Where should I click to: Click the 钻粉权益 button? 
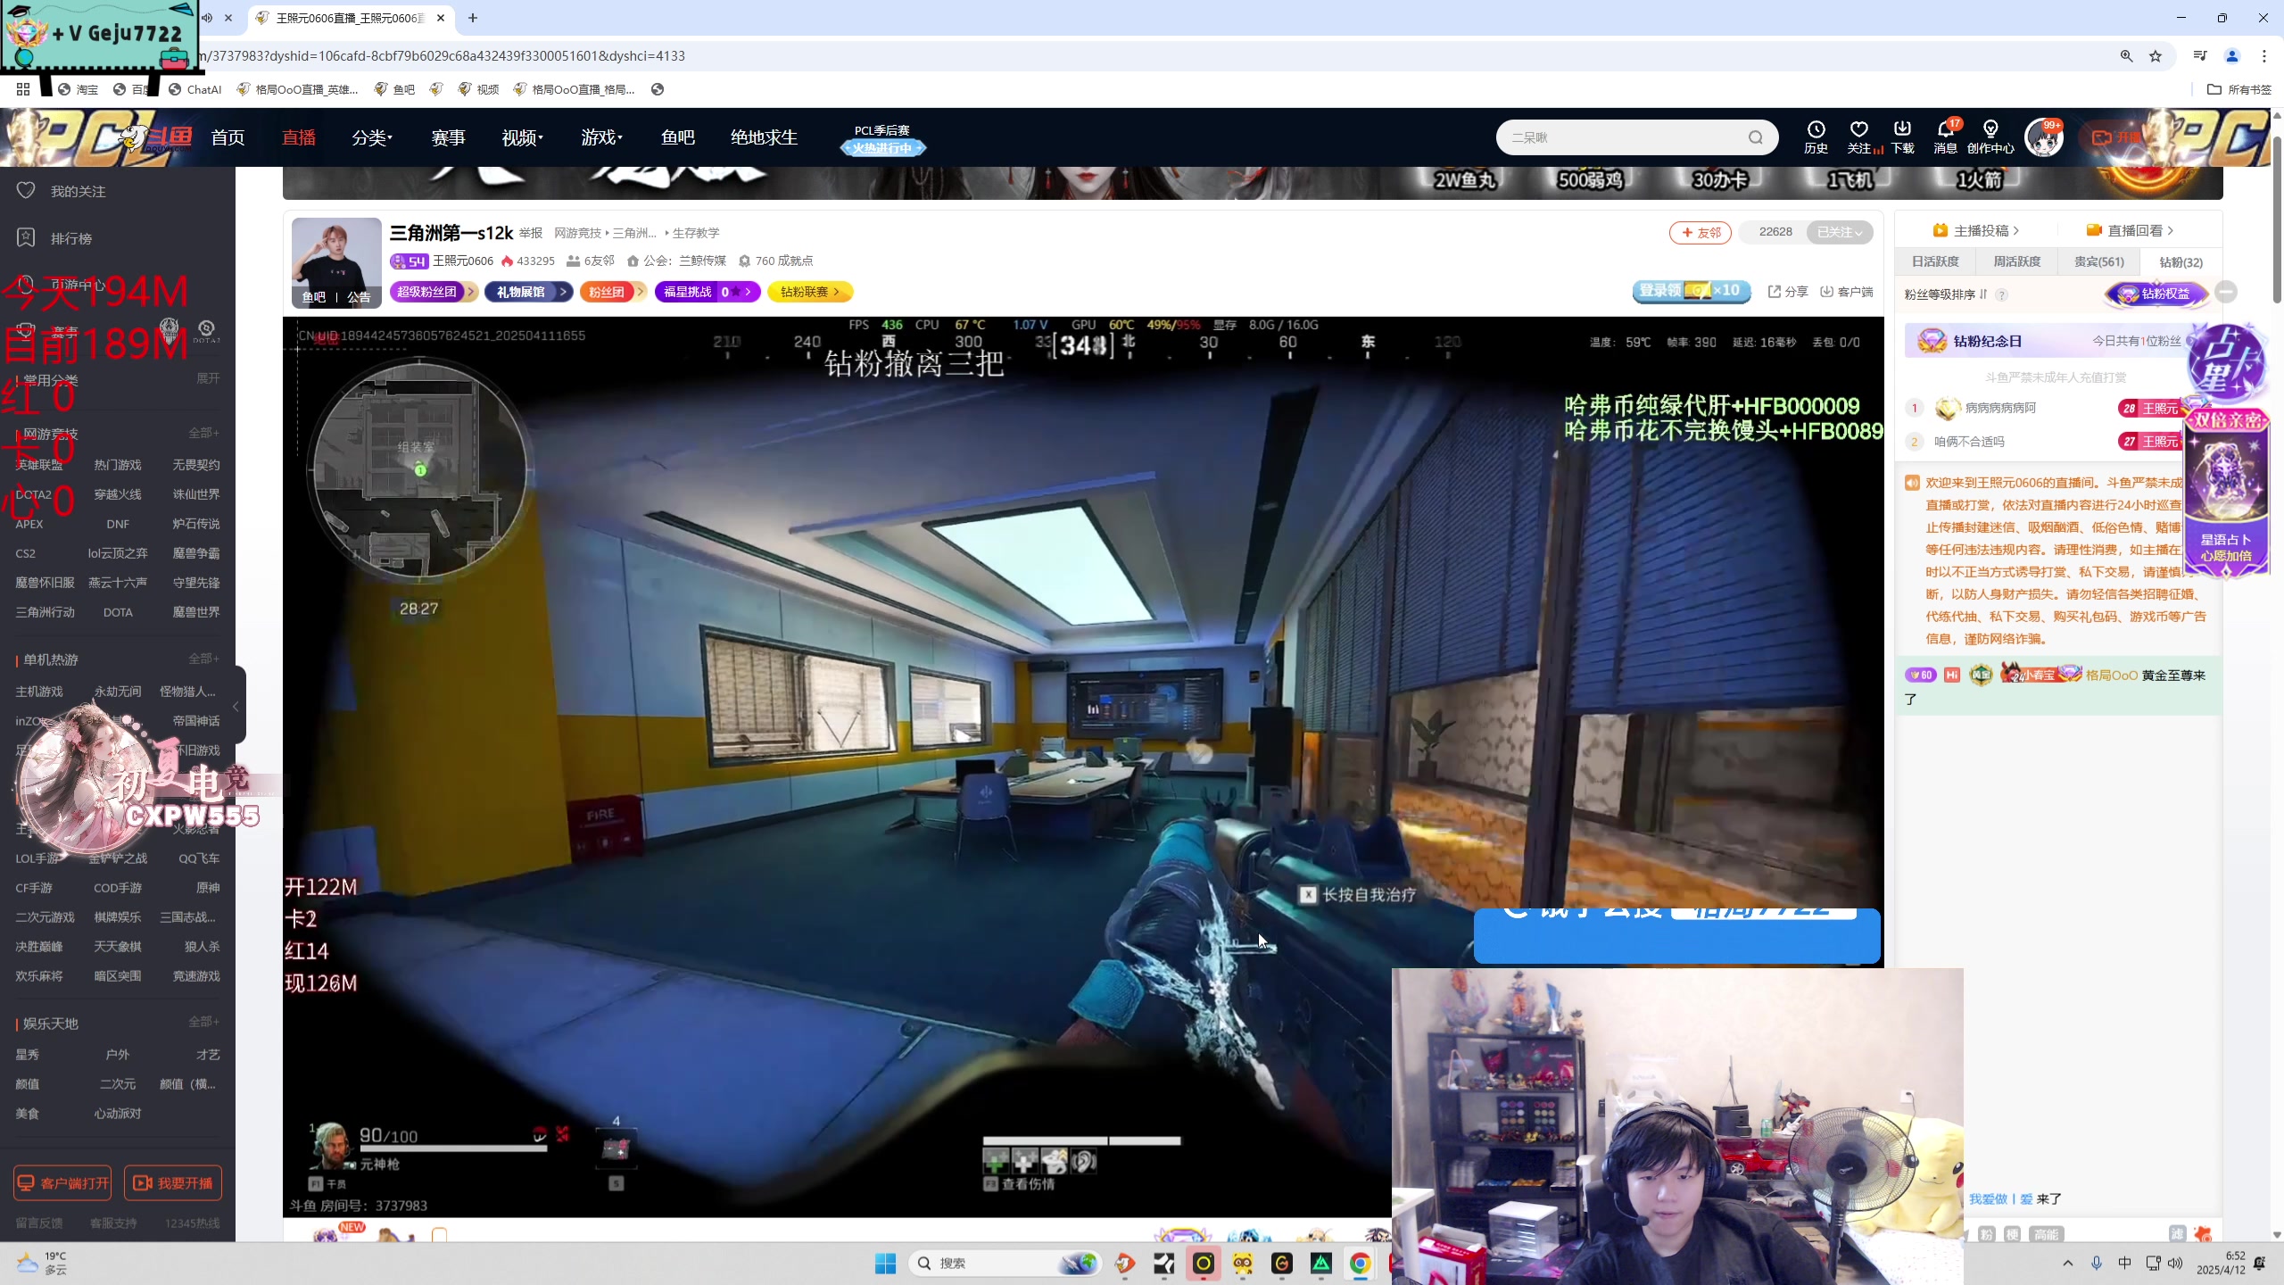(x=2156, y=293)
